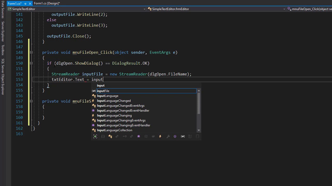Screen dimensions: 332x186
Task: Click the completion list scroll down arrow
Action: (x=199, y=130)
